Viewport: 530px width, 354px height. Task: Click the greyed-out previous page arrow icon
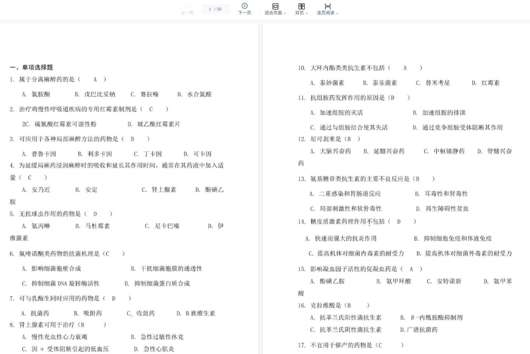click(187, 6)
